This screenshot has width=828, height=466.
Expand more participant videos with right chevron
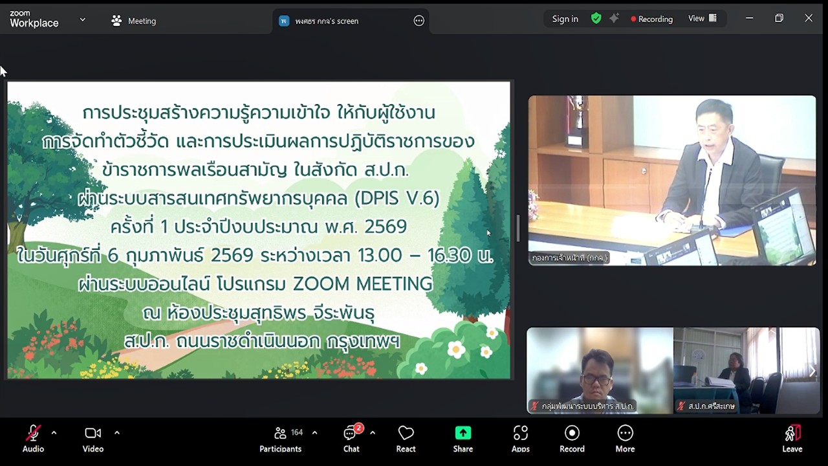pyautogui.click(x=812, y=371)
